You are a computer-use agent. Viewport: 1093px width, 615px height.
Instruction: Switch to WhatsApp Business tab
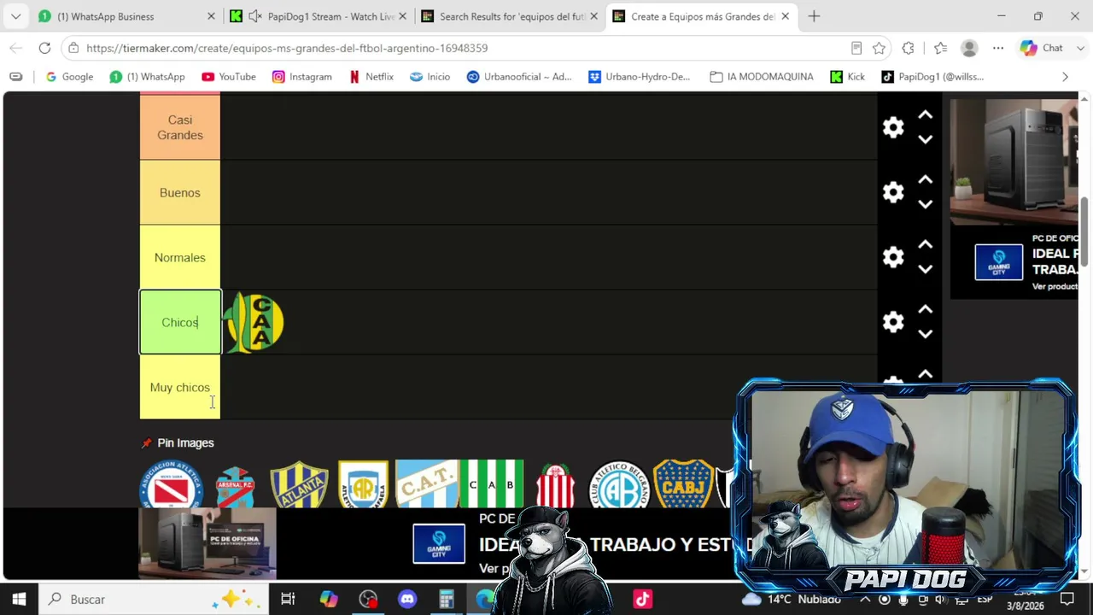click(126, 16)
